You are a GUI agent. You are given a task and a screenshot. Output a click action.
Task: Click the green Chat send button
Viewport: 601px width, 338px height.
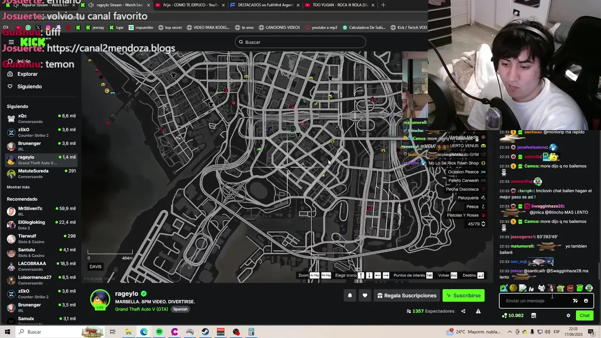[x=585, y=315]
